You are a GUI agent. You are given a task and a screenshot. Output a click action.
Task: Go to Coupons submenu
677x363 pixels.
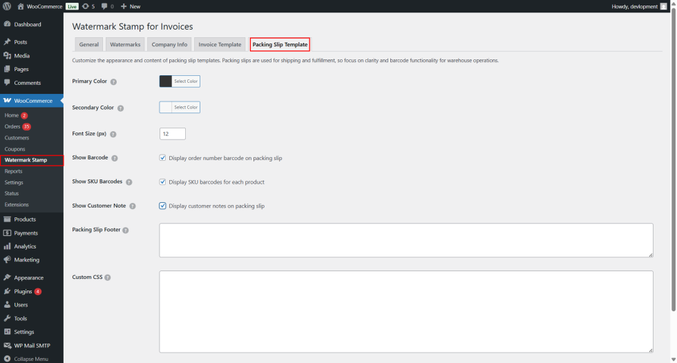pyautogui.click(x=15, y=149)
